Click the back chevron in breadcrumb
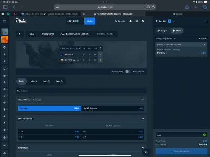Viewport: 210px width, 157px height. (20, 34)
